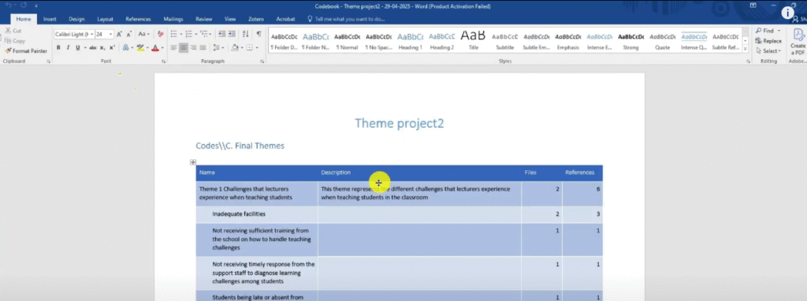Toggle Underline formatting
The height and width of the screenshot is (301, 807).
(x=78, y=48)
